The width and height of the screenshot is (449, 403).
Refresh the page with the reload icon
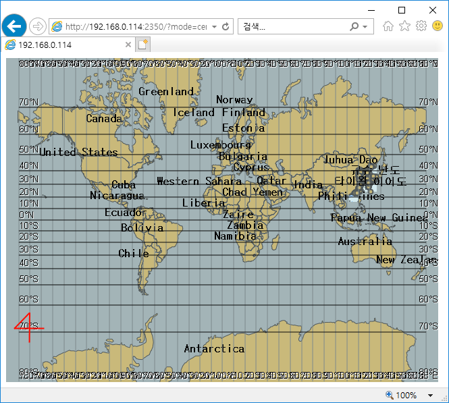(x=226, y=27)
